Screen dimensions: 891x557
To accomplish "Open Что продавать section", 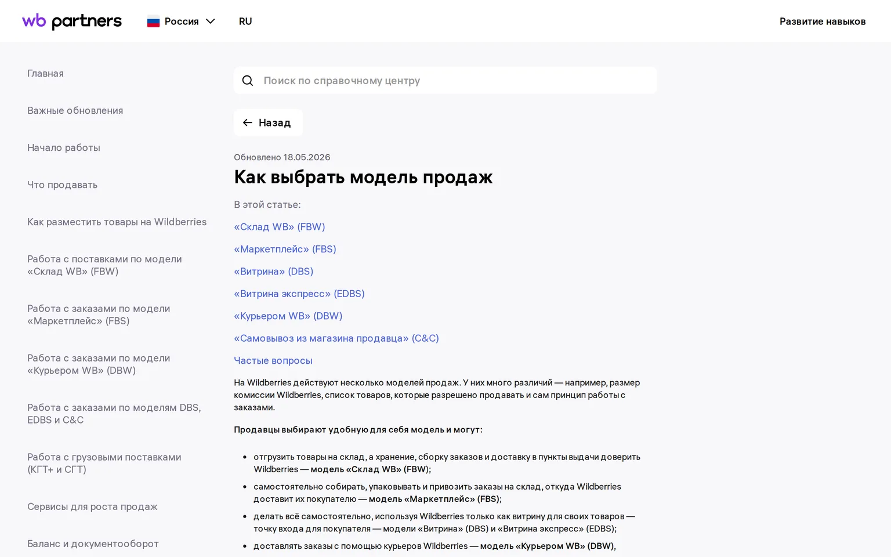I will [x=63, y=185].
